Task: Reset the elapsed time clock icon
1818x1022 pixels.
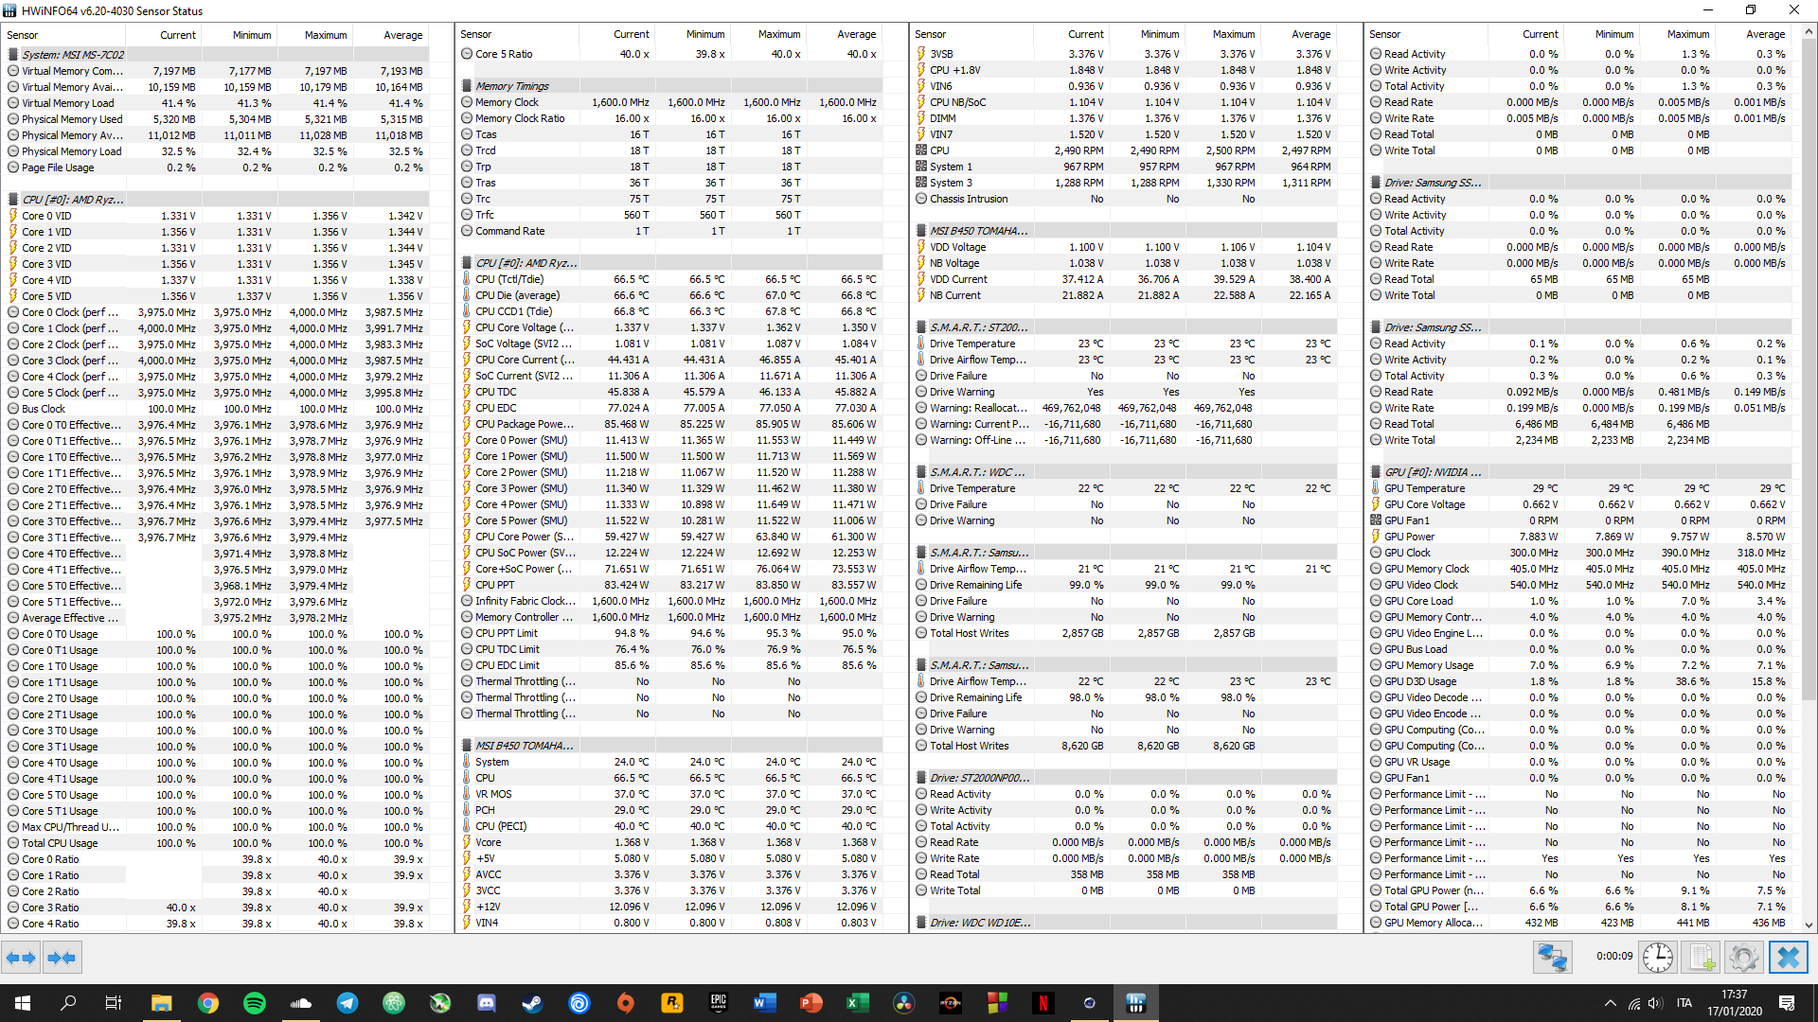Action: [x=1658, y=958]
